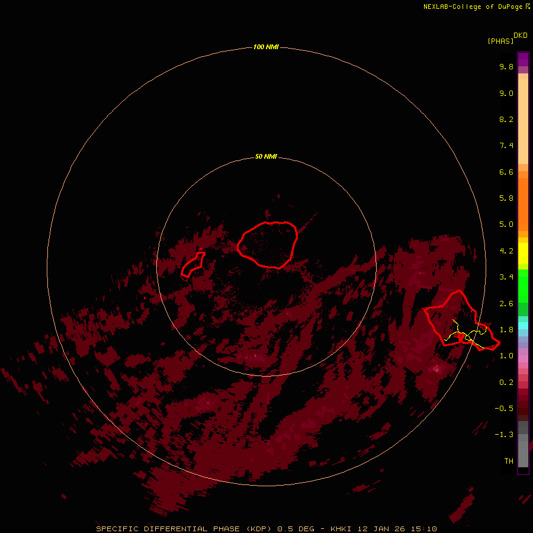Pick the bright green color bar segment

(x=523, y=287)
